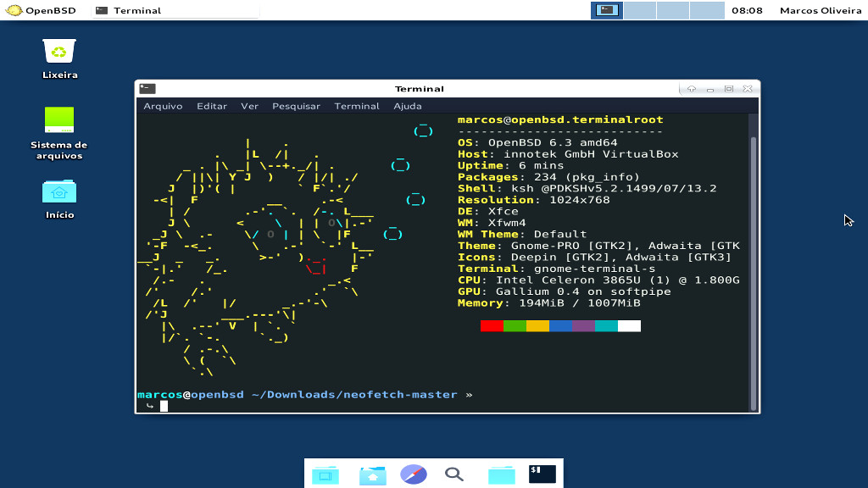Open the Ver menu
This screenshot has width=868, height=488.
tap(249, 106)
